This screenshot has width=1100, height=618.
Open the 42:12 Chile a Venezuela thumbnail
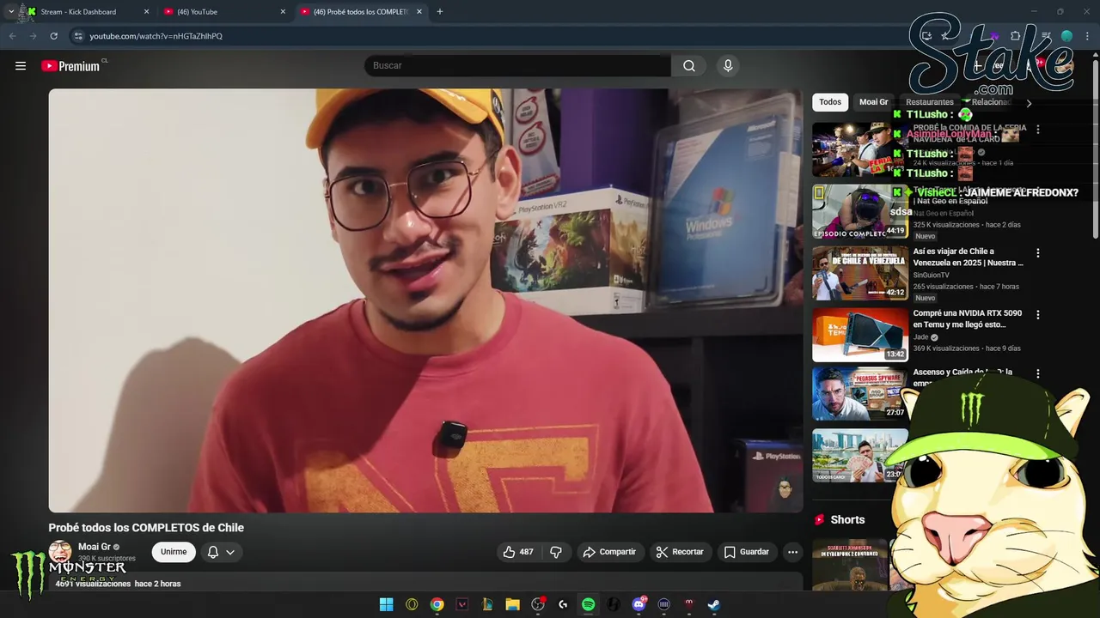click(x=860, y=273)
